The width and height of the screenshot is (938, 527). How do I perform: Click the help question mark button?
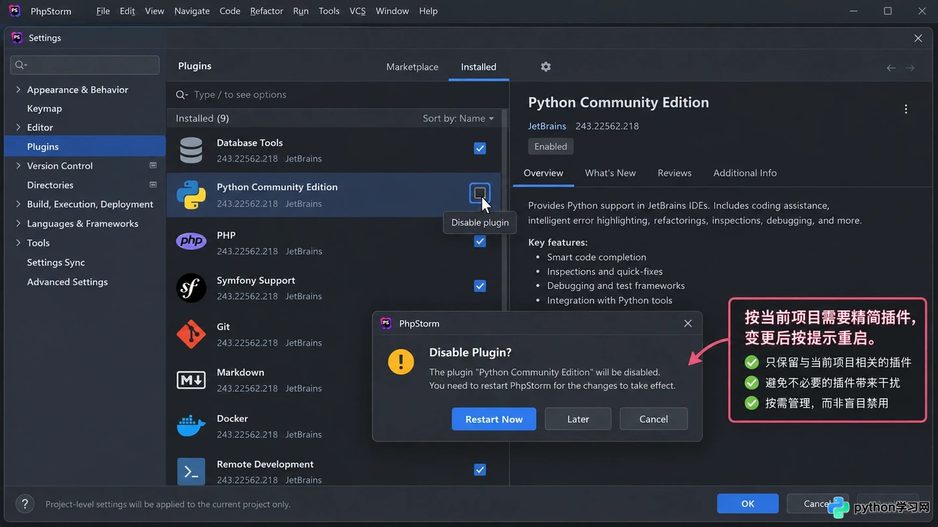(x=25, y=504)
